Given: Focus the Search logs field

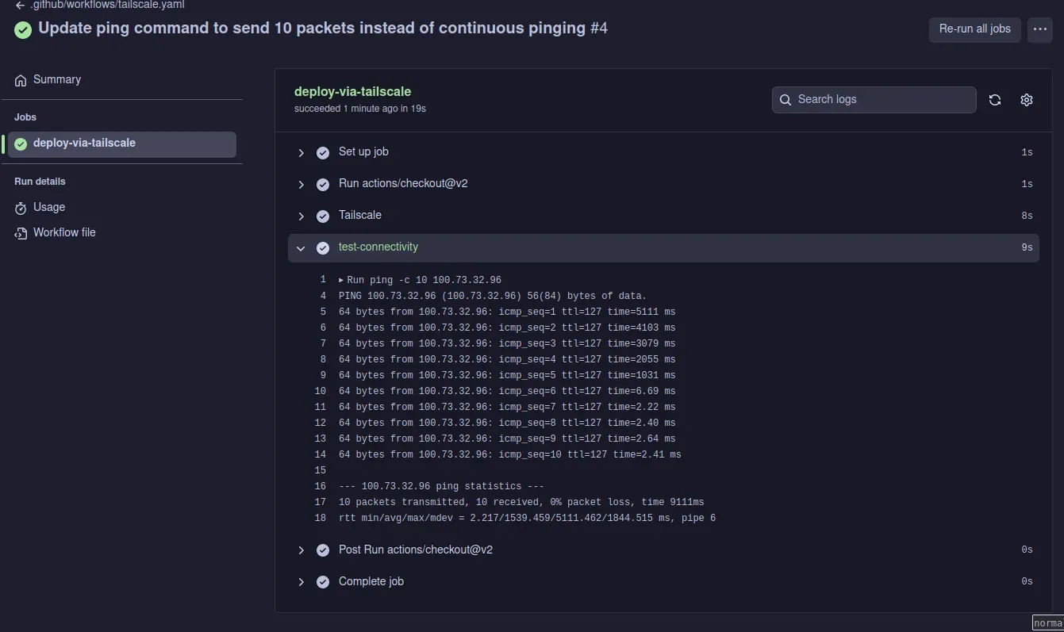Looking at the screenshot, I should pos(881,100).
